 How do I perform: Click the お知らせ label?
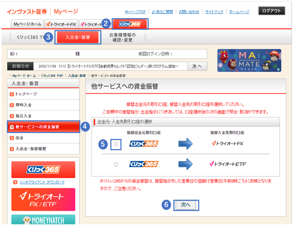20,66
